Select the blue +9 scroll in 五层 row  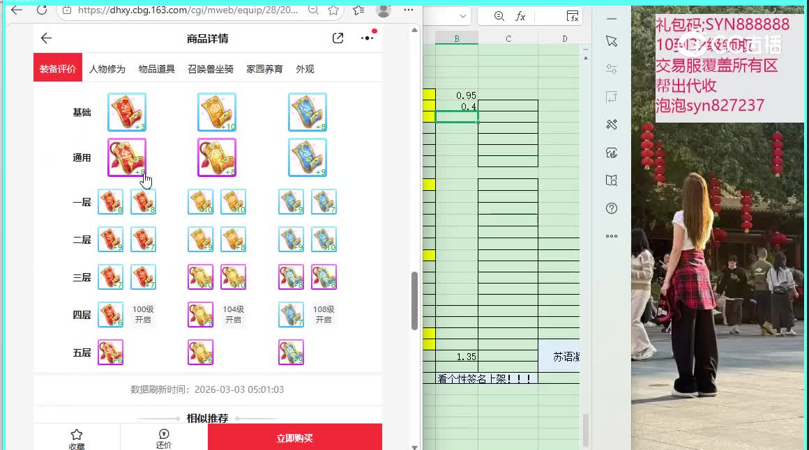tap(291, 352)
